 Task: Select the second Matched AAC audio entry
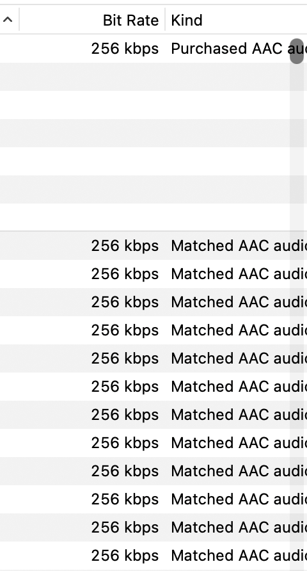pos(153,273)
